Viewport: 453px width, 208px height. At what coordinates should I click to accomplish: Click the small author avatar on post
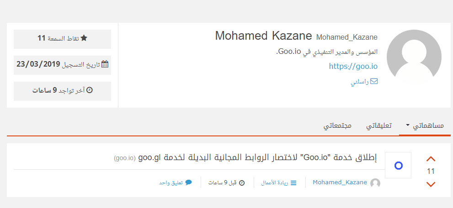(375, 183)
